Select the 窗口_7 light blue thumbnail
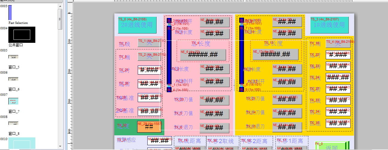This screenshot has height=150, width=388. pyautogui.click(x=13, y=101)
